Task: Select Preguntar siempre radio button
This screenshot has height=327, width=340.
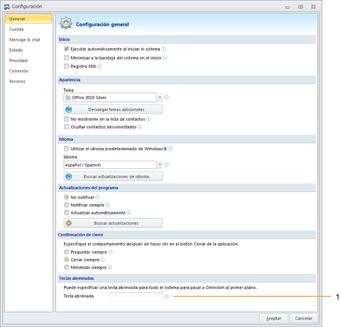Action: click(67, 252)
